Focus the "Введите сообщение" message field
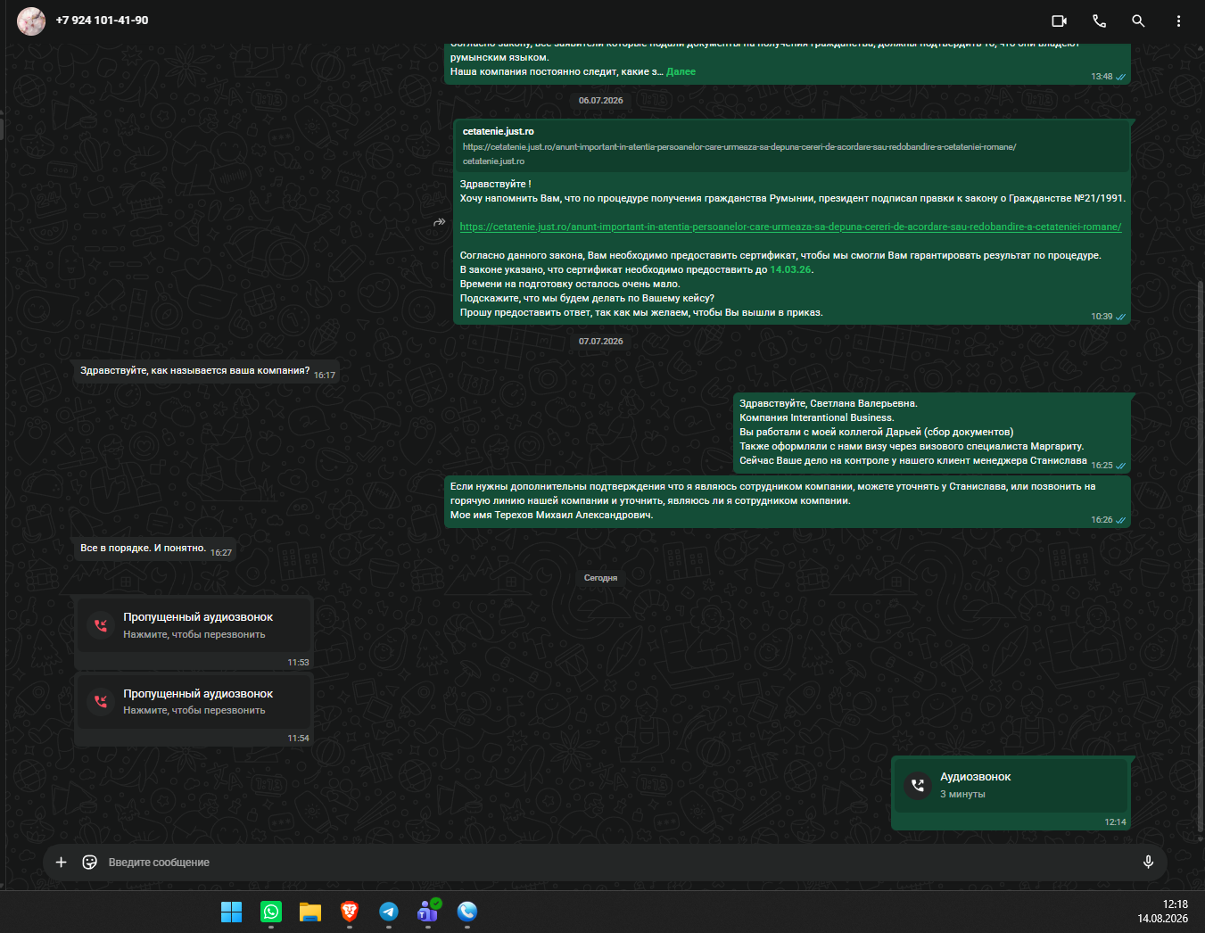This screenshot has height=933, width=1205. click(x=615, y=863)
